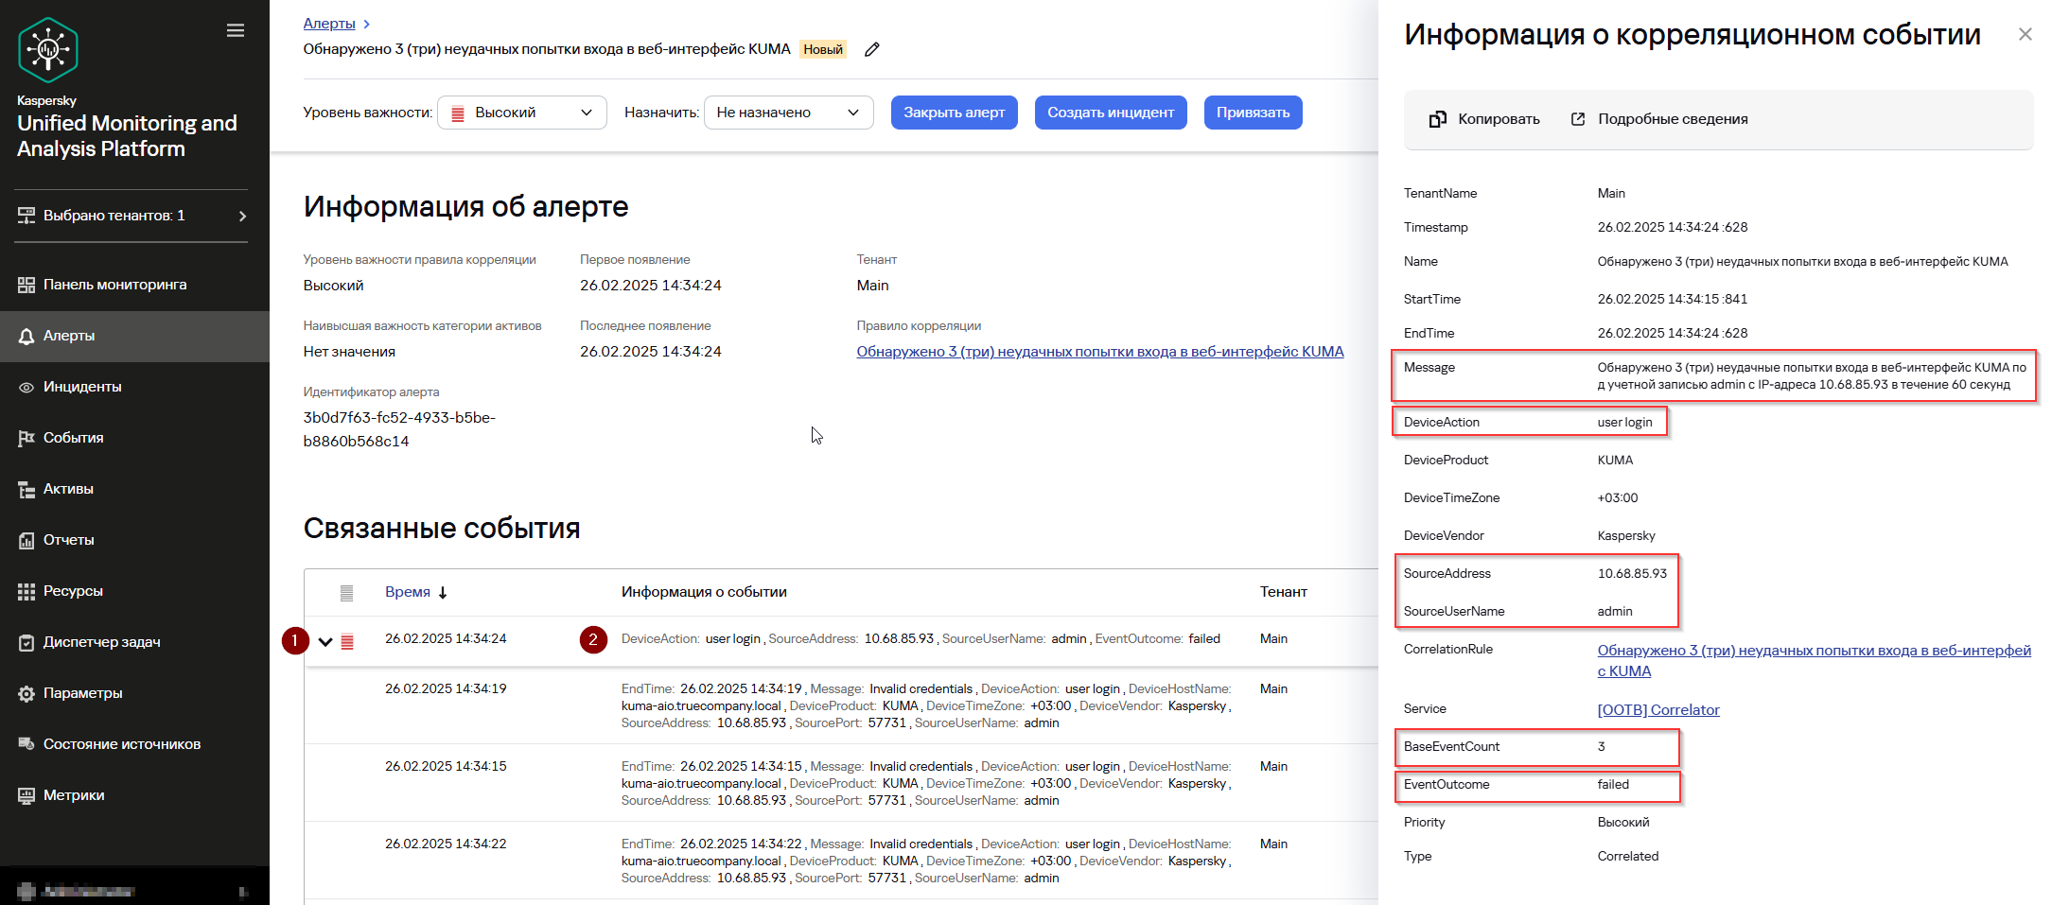Click the SourceAddress value 10.68.85.93 in panel
The height and width of the screenshot is (905, 2052).
(1632, 574)
